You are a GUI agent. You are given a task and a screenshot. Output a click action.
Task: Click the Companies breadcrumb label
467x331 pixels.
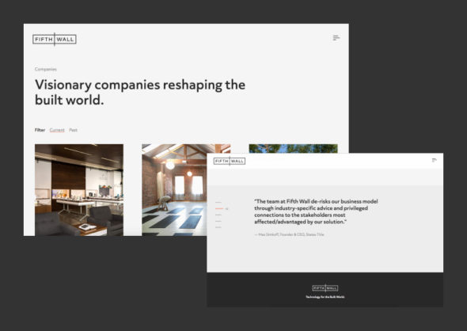click(46, 69)
